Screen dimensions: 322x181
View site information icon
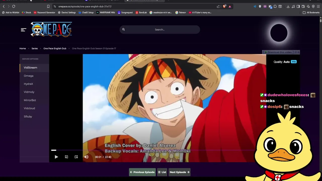55,6
